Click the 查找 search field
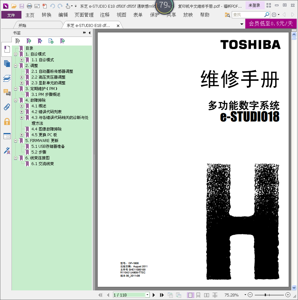Viewport: 298px width, 300px height. (x=248, y=14)
